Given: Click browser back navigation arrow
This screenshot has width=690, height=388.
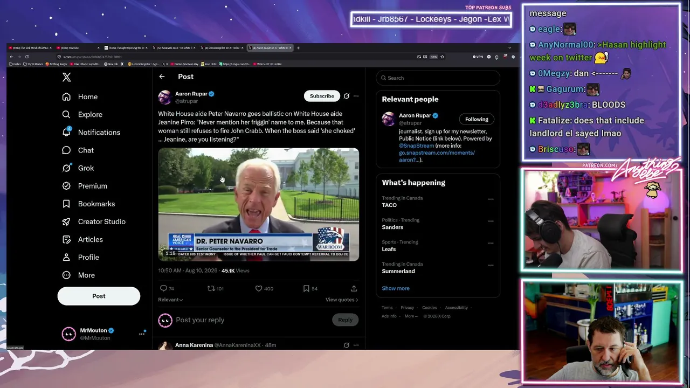Looking at the screenshot, I should 11,57.
